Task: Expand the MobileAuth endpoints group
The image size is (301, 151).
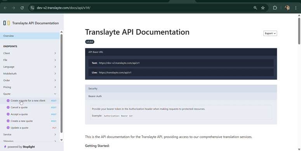Action: [30, 74]
